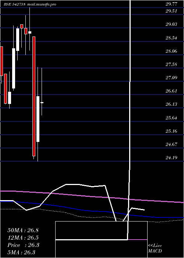
Task: Click the 26.13 price axis label
Action: (x=171, y=104)
